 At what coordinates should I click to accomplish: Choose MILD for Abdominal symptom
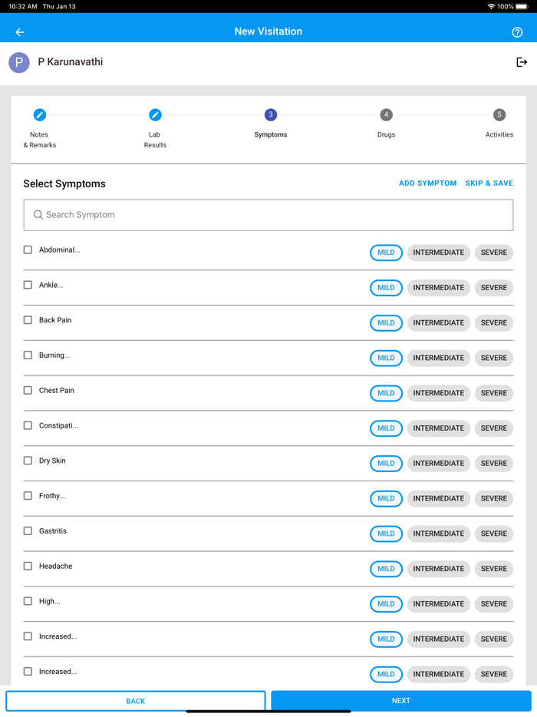tap(386, 253)
